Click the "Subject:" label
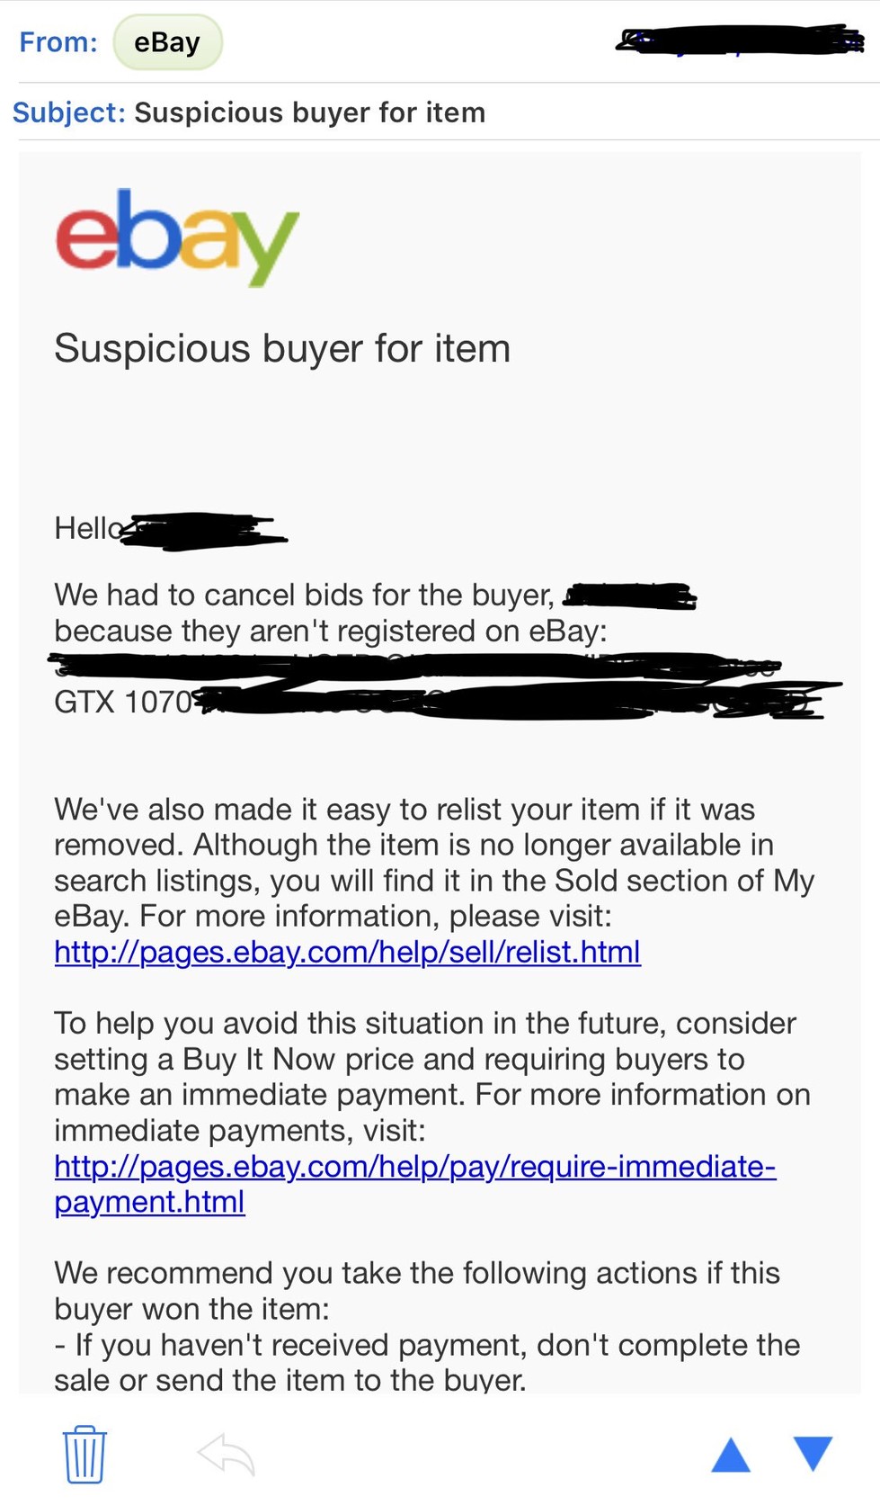Screen dimensions: 880x1505 68,112
